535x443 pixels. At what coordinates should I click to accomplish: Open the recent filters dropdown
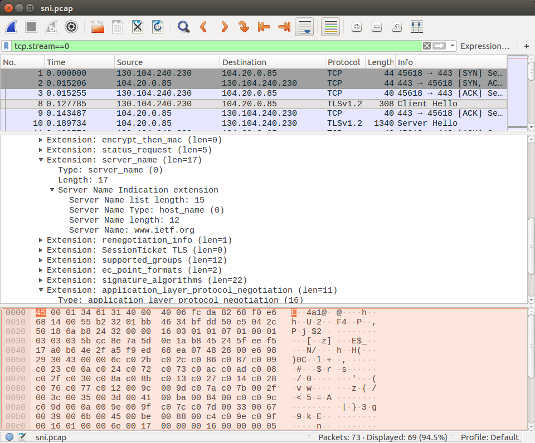[x=453, y=46]
